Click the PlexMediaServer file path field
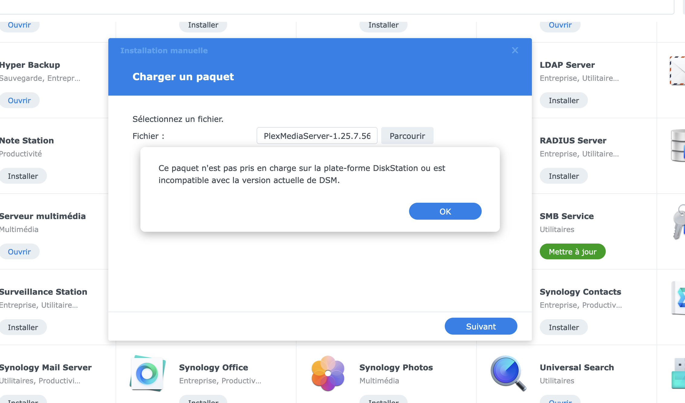Viewport: 685px width, 403px height. (317, 136)
